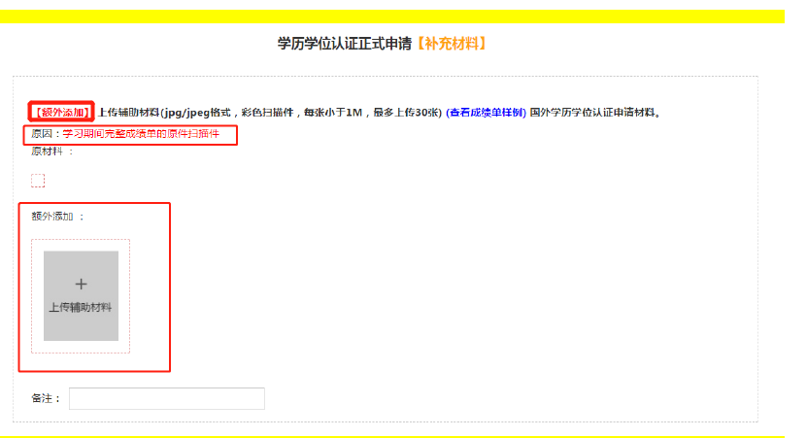Click the 额外添加： label above upload box
Image resolution: width=807 pixels, height=438 pixels.
pos(57,216)
